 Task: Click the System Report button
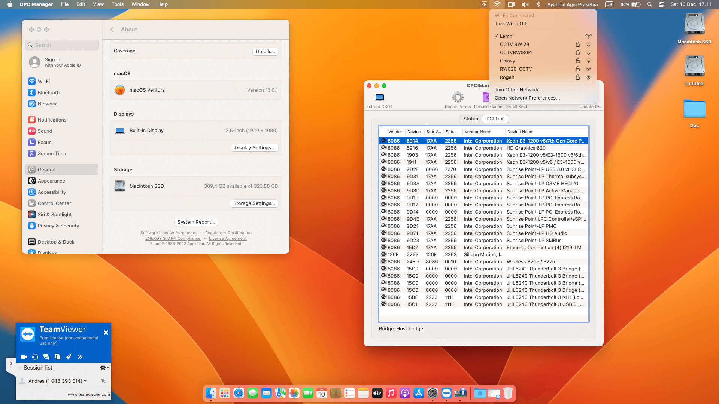pos(196,222)
